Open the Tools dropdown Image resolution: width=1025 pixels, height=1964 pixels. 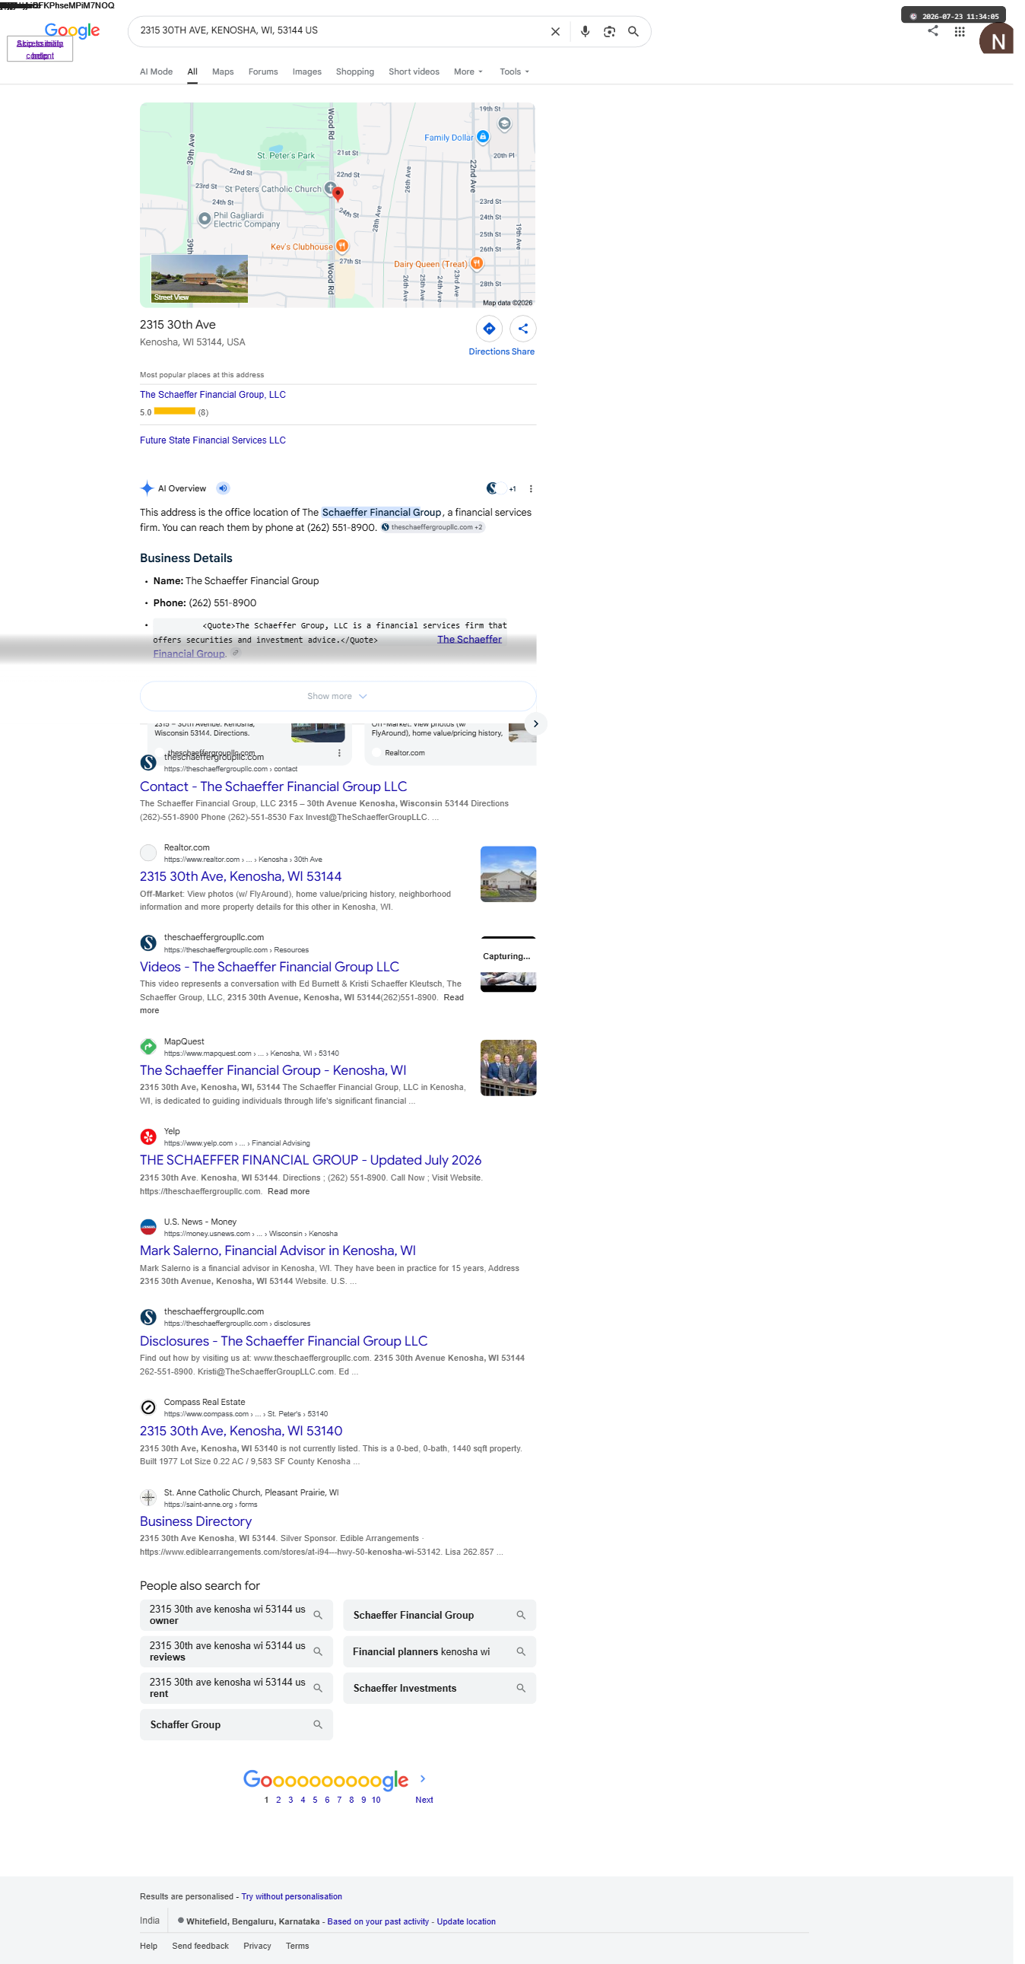click(515, 72)
